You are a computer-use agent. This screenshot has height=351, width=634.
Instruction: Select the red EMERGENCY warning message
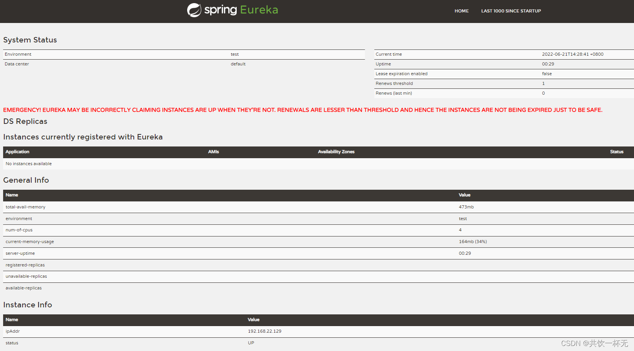pyautogui.click(x=303, y=110)
